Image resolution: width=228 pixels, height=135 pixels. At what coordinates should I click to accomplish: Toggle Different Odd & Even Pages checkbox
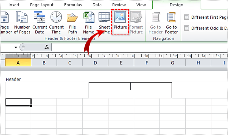187,28
